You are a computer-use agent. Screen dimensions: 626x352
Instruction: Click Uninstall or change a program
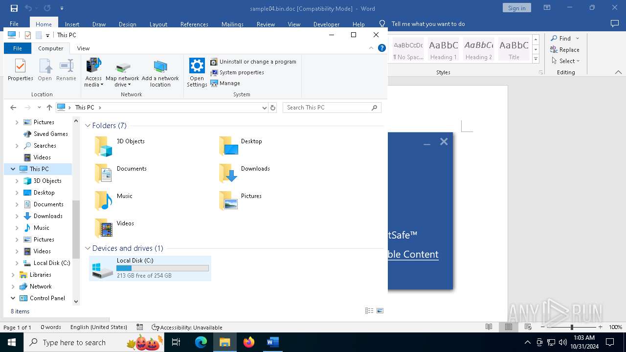253,62
